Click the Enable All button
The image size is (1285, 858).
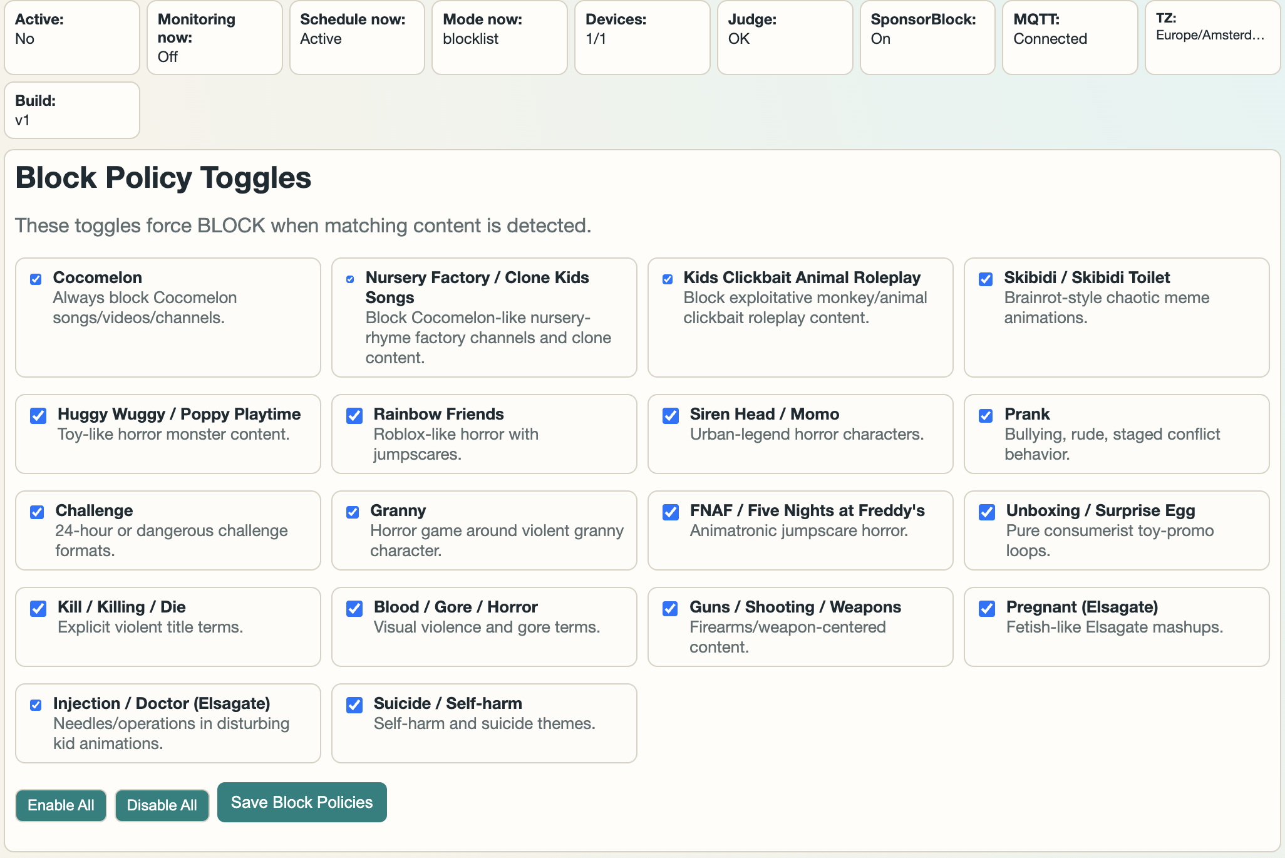(61, 805)
